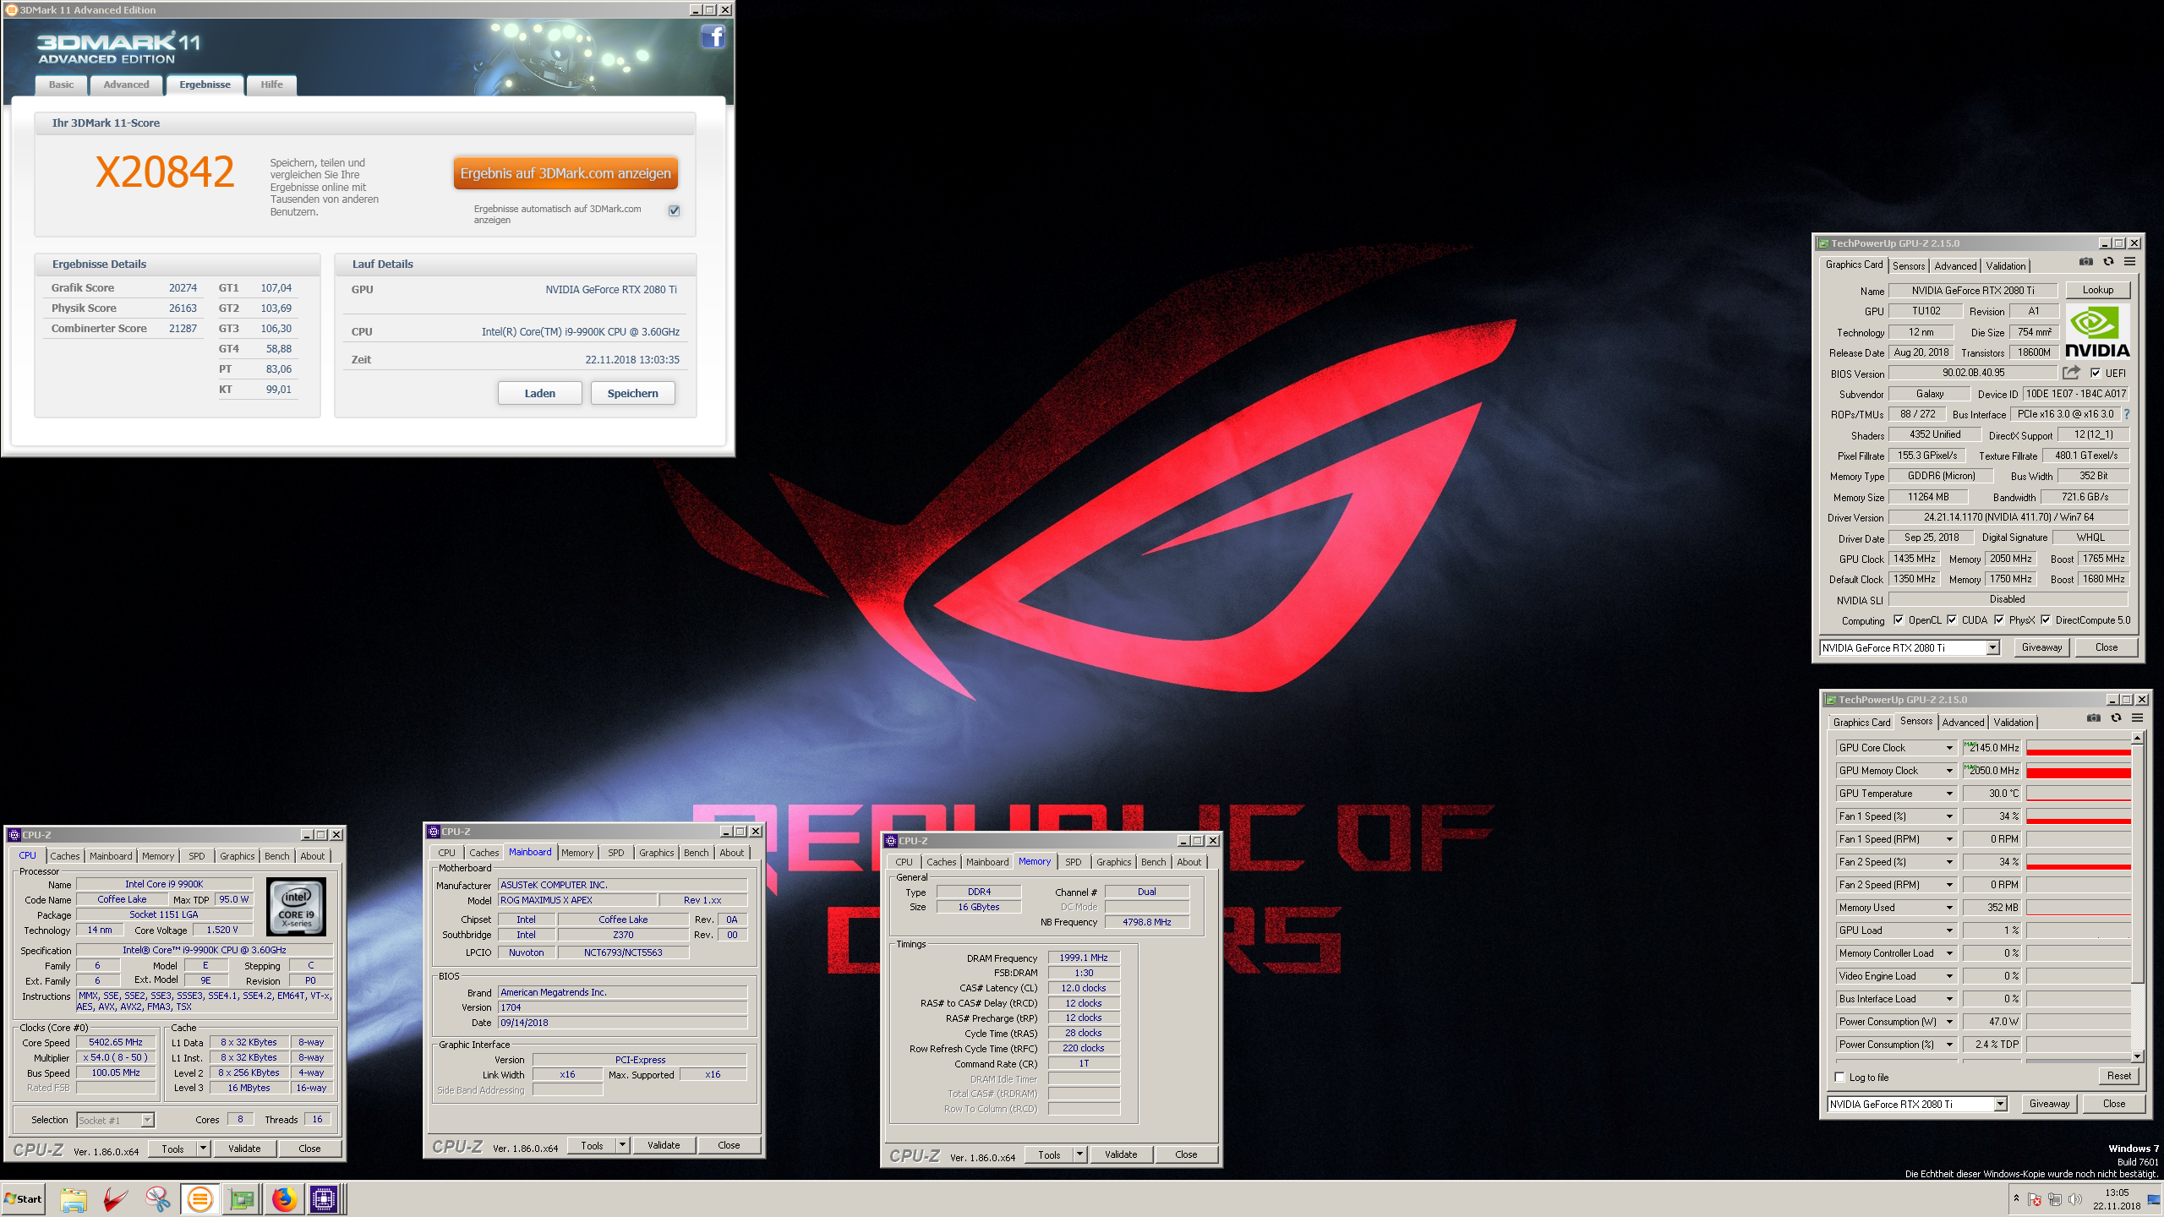This screenshot has width=2164, height=1217.
Task: Toggle the CUDA checkbox
Action: 1952,619
